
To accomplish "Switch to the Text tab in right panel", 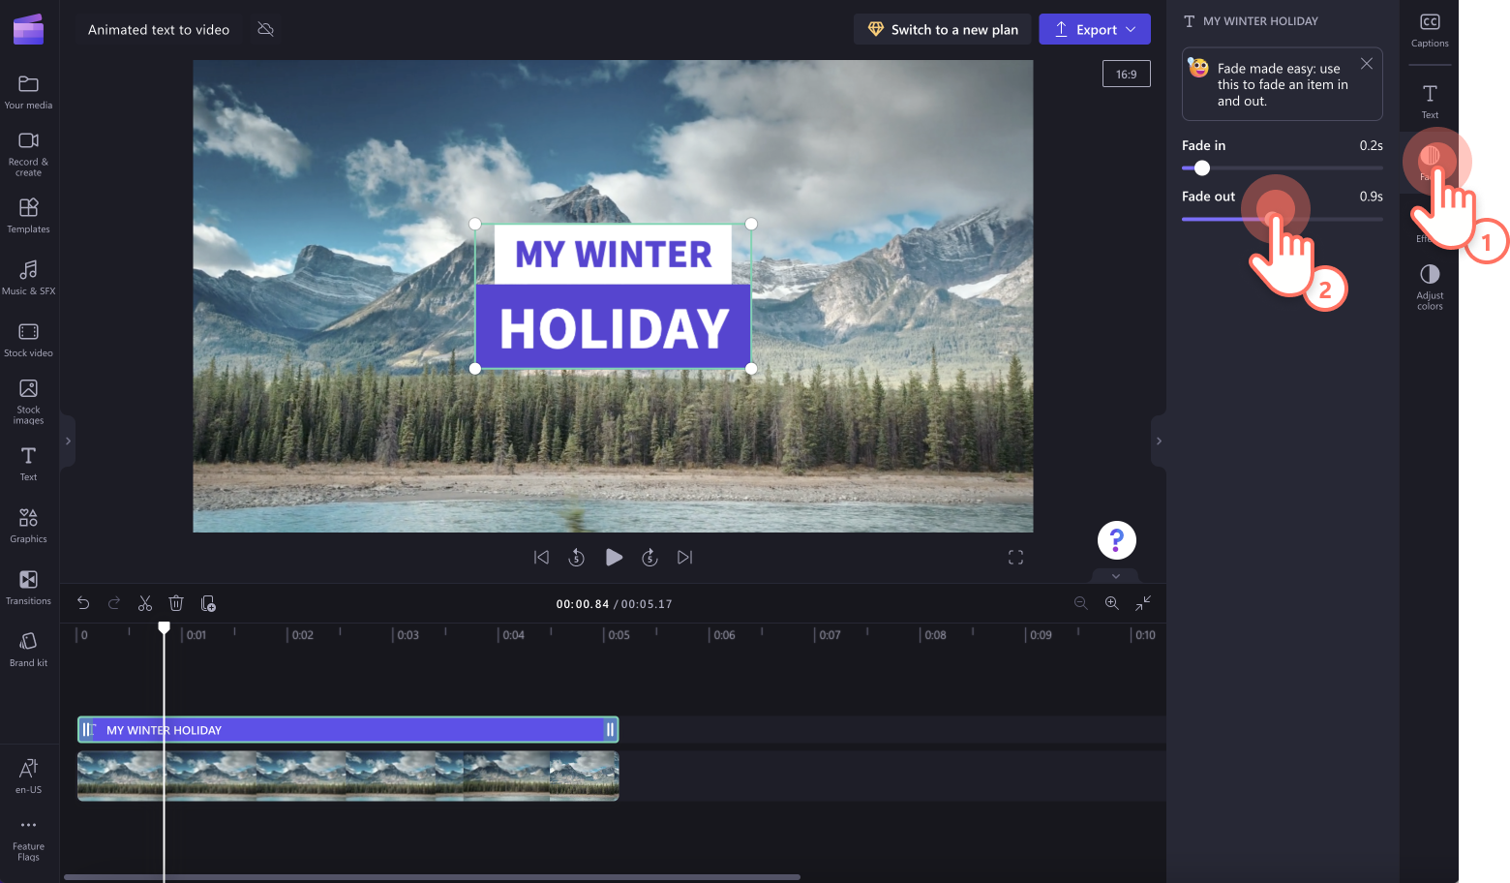I will 1430,100.
